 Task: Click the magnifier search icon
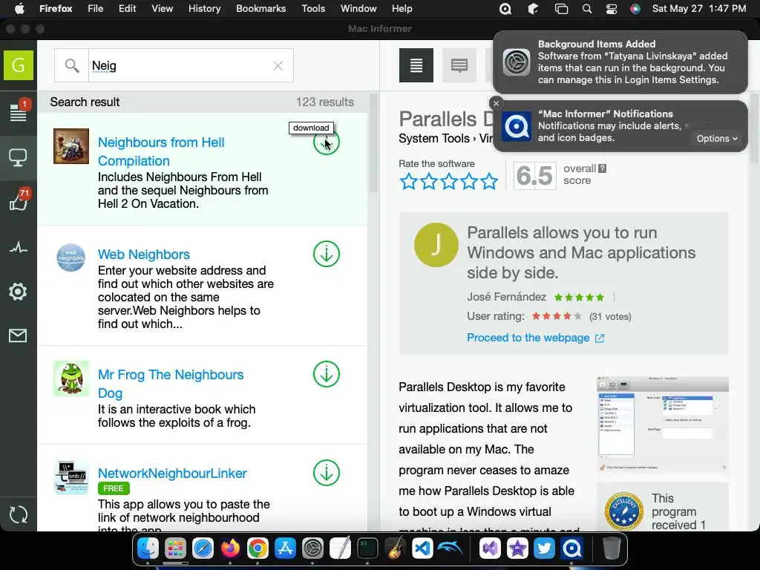click(x=72, y=65)
